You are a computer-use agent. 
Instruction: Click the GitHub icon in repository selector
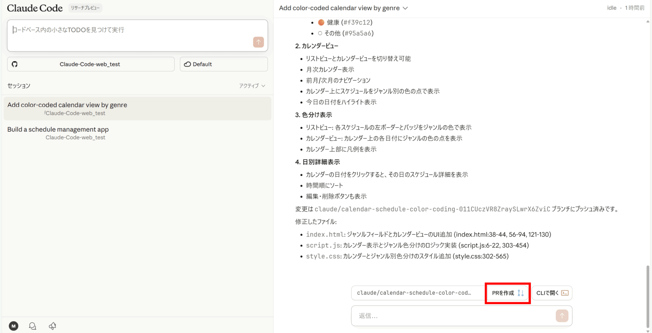point(15,64)
